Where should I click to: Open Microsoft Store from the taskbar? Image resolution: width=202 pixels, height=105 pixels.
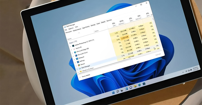[144, 84]
